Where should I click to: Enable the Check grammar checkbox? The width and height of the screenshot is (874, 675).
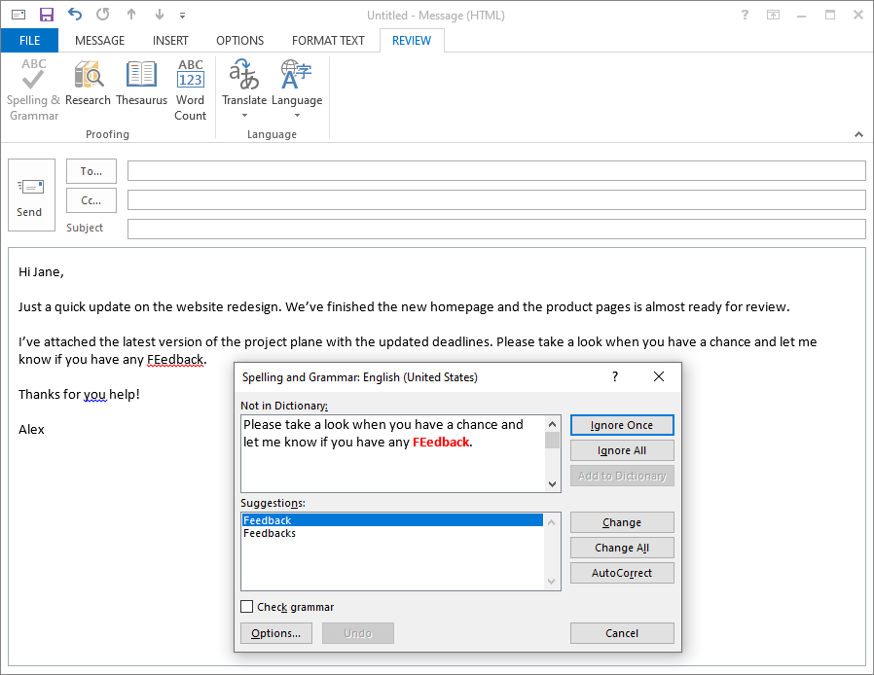(247, 607)
